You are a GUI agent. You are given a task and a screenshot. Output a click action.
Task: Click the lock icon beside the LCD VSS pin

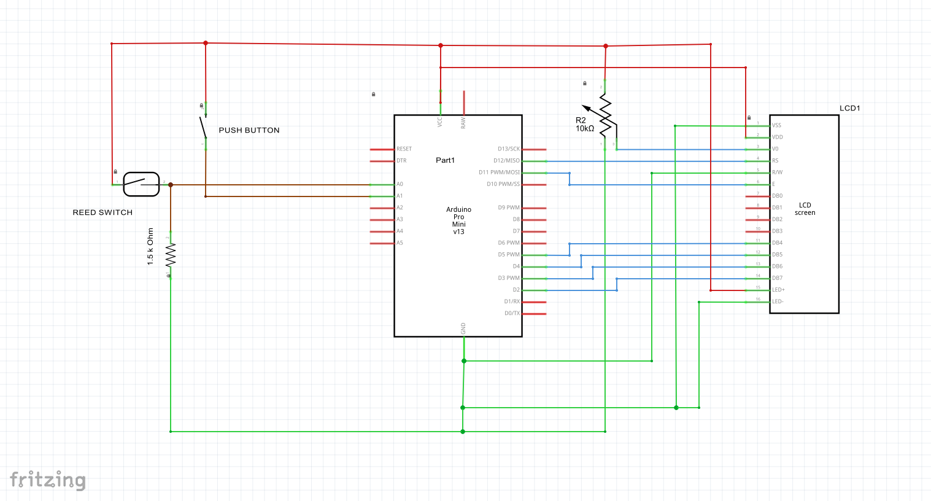click(x=749, y=118)
